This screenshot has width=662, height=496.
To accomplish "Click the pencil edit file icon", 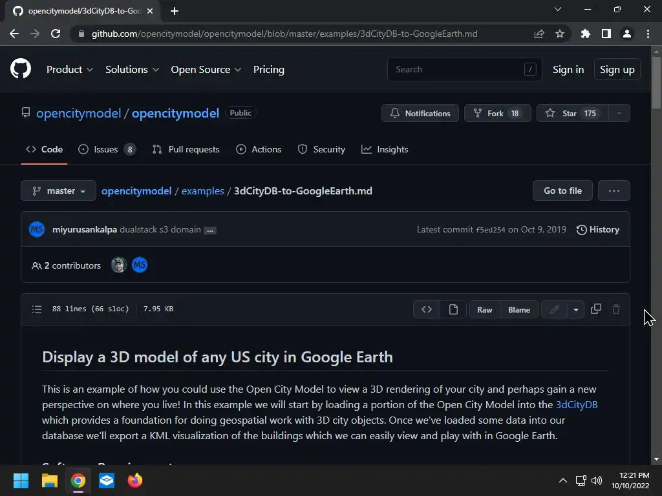I will click(554, 309).
